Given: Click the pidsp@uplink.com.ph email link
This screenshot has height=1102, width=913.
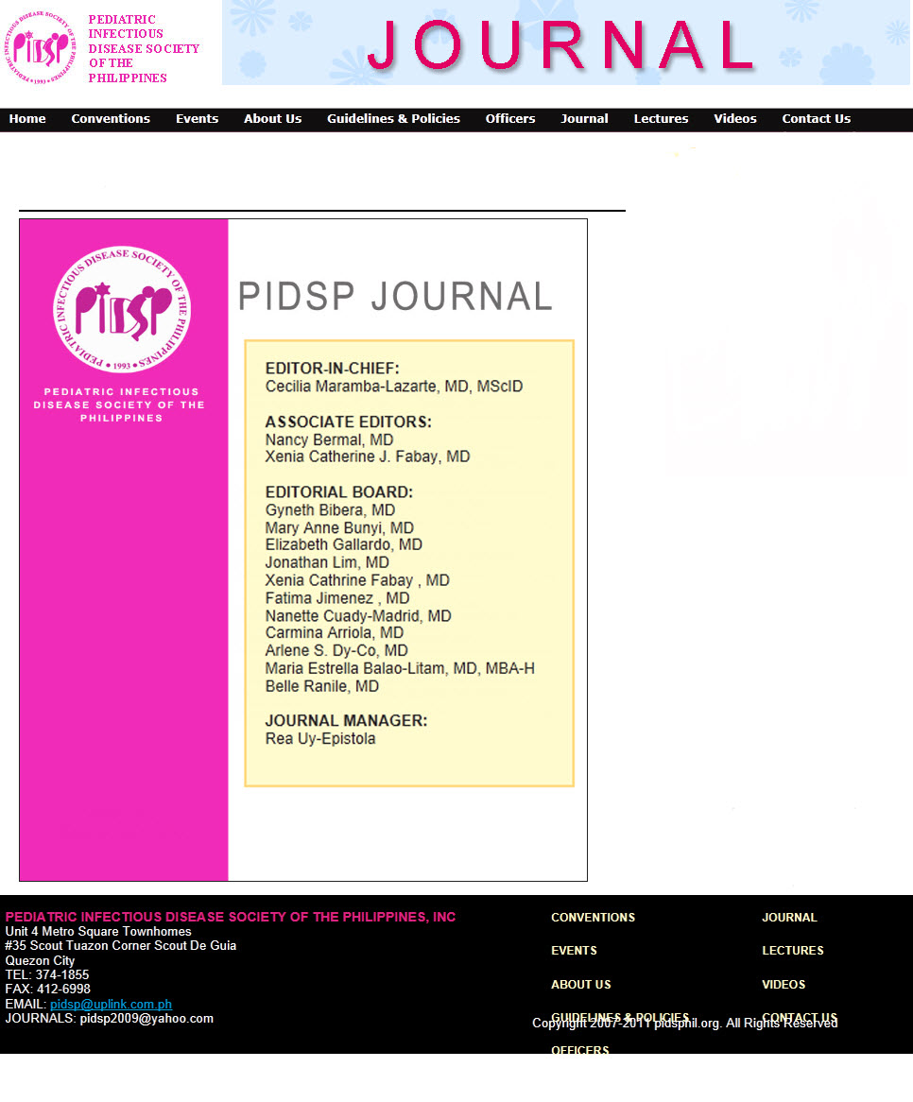Looking at the screenshot, I should (111, 1004).
